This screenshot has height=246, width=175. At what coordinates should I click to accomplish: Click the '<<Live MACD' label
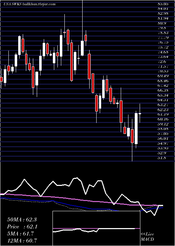[147, 237]
